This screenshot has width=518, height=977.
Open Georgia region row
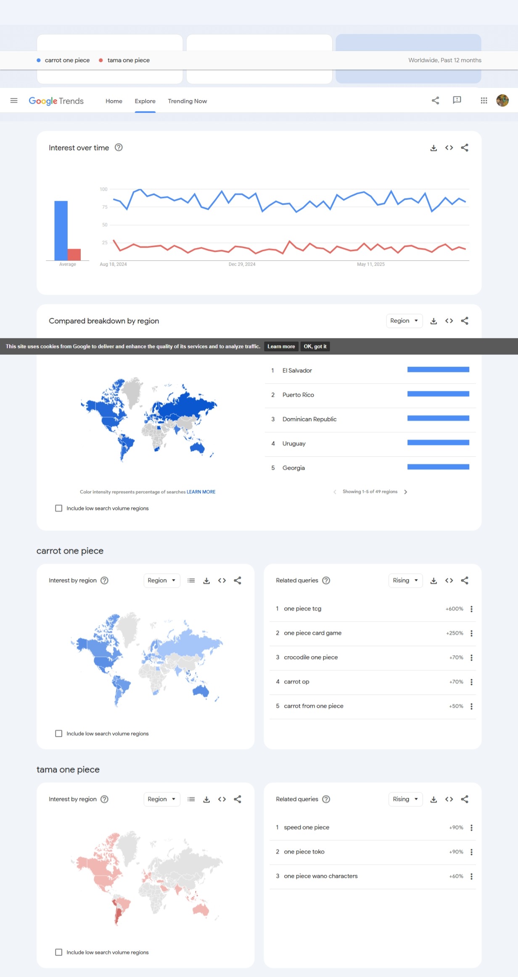coord(370,468)
